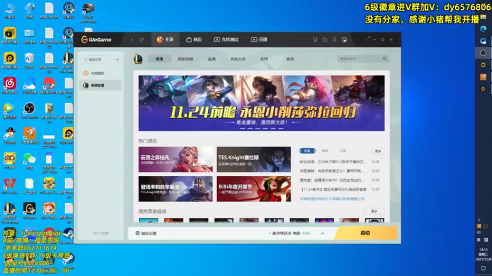The image size is (492, 276).
Task: Launch NetEase Cloud Music desktop icon
Action: pyautogui.click(x=10, y=85)
